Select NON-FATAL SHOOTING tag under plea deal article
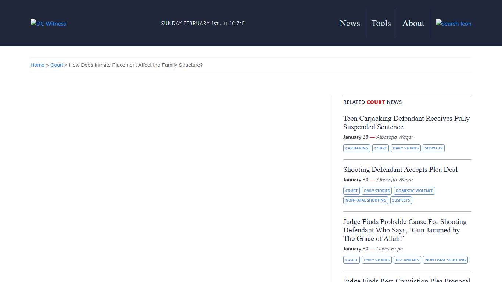 pyautogui.click(x=366, y=200)
